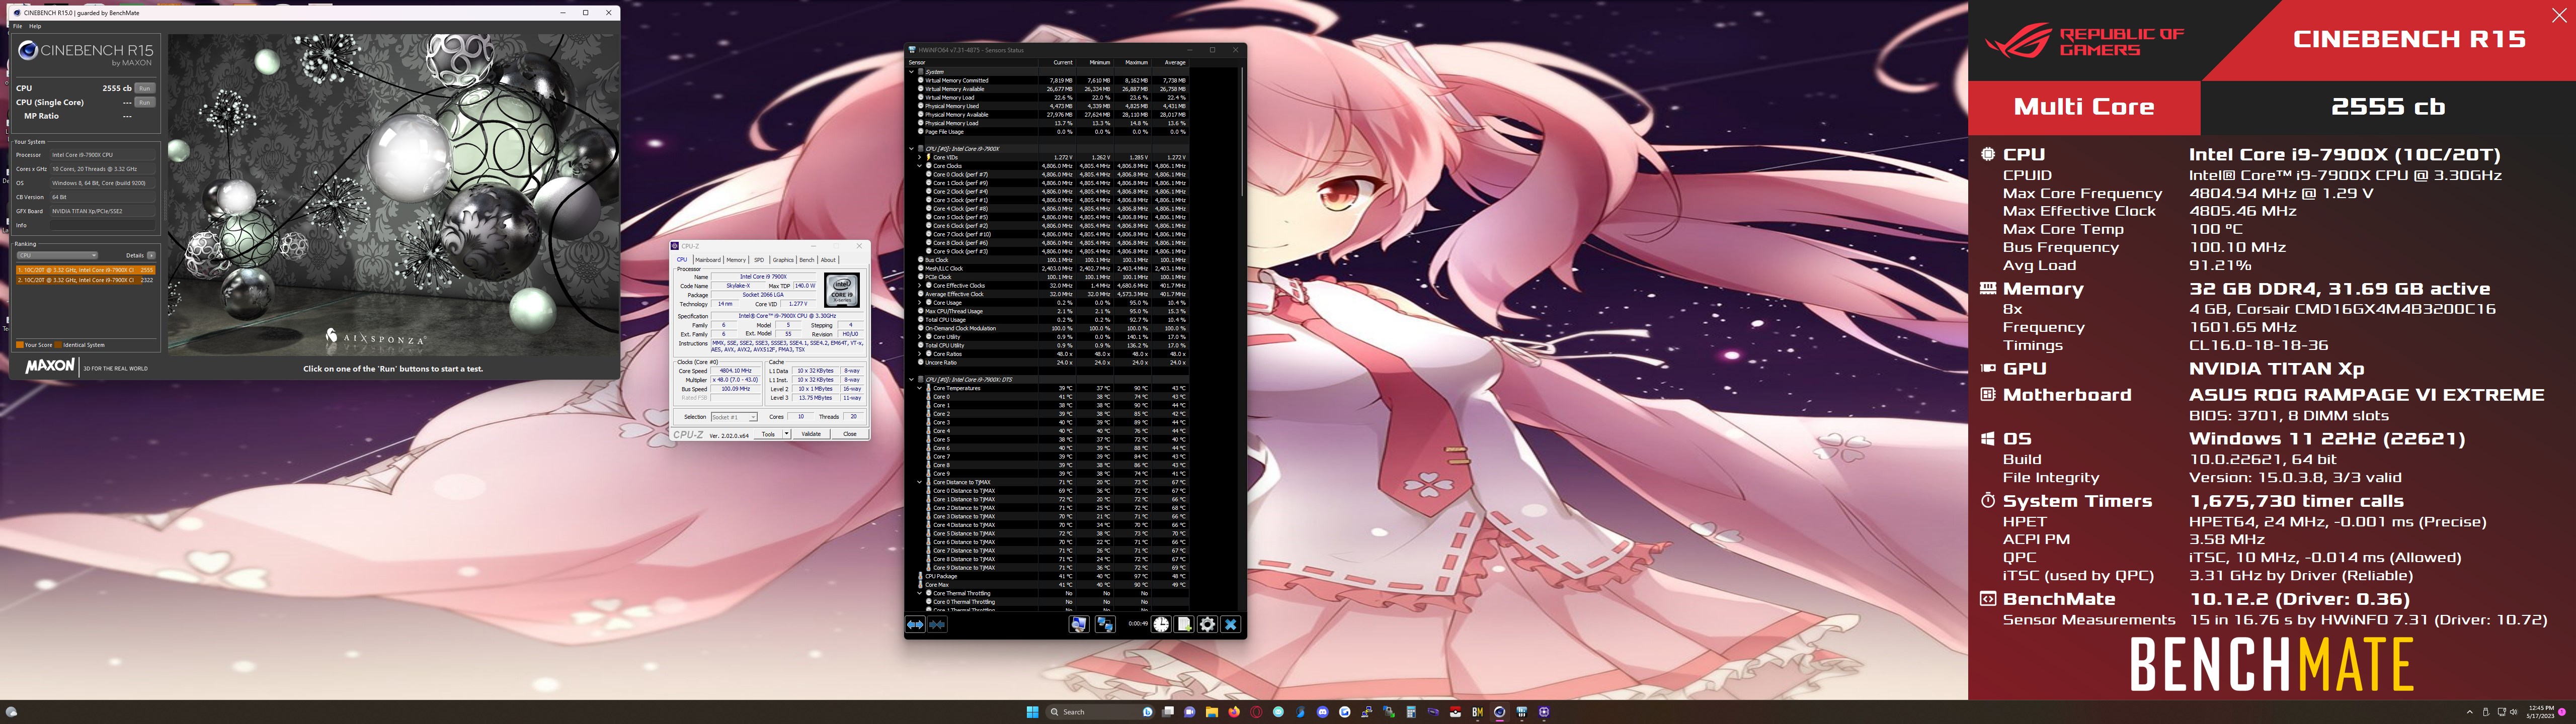Image resolution: width=2576 pixels, height=724 pixels.
Task: Switch to Graphics tab in CPU-Z
Action: [x=784, y=260]
